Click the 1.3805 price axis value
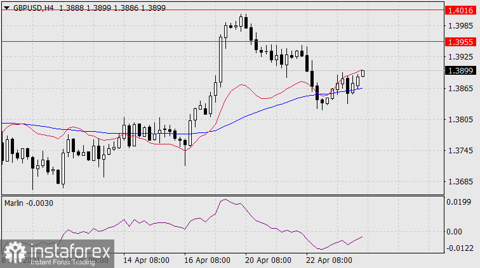480x268 pixels. [x=460, y=120]
